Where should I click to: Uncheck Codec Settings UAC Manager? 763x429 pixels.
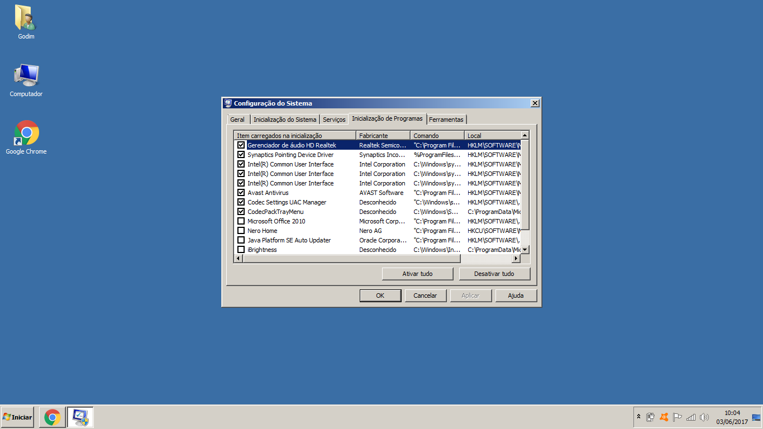241,202
